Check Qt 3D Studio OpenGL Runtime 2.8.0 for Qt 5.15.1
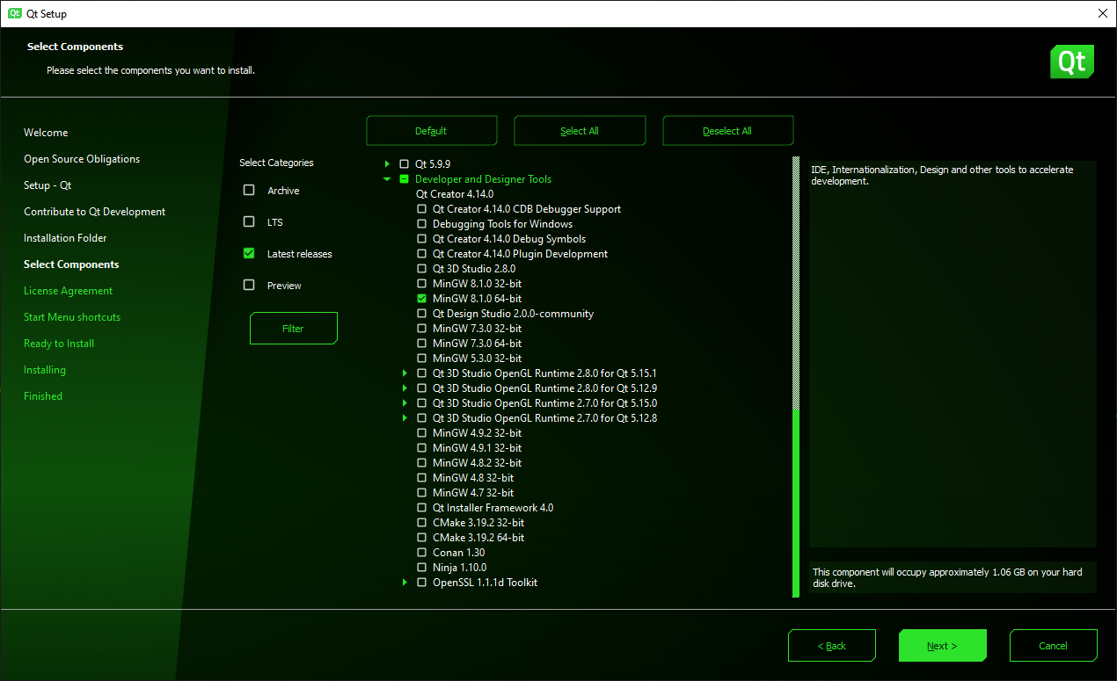1117x681 pixels. pyautogui.click(x=422, y=373)
